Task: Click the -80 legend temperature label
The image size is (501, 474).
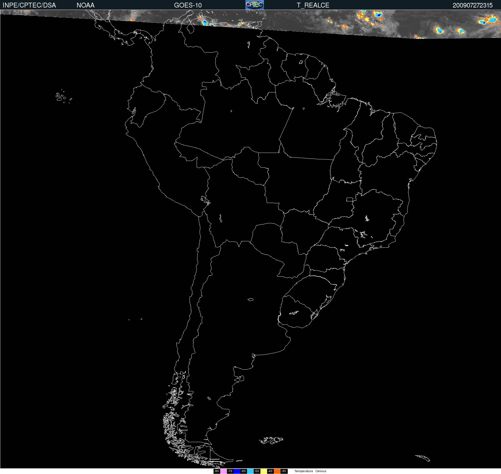Action: pyautogui.click(x=216, y=471)
